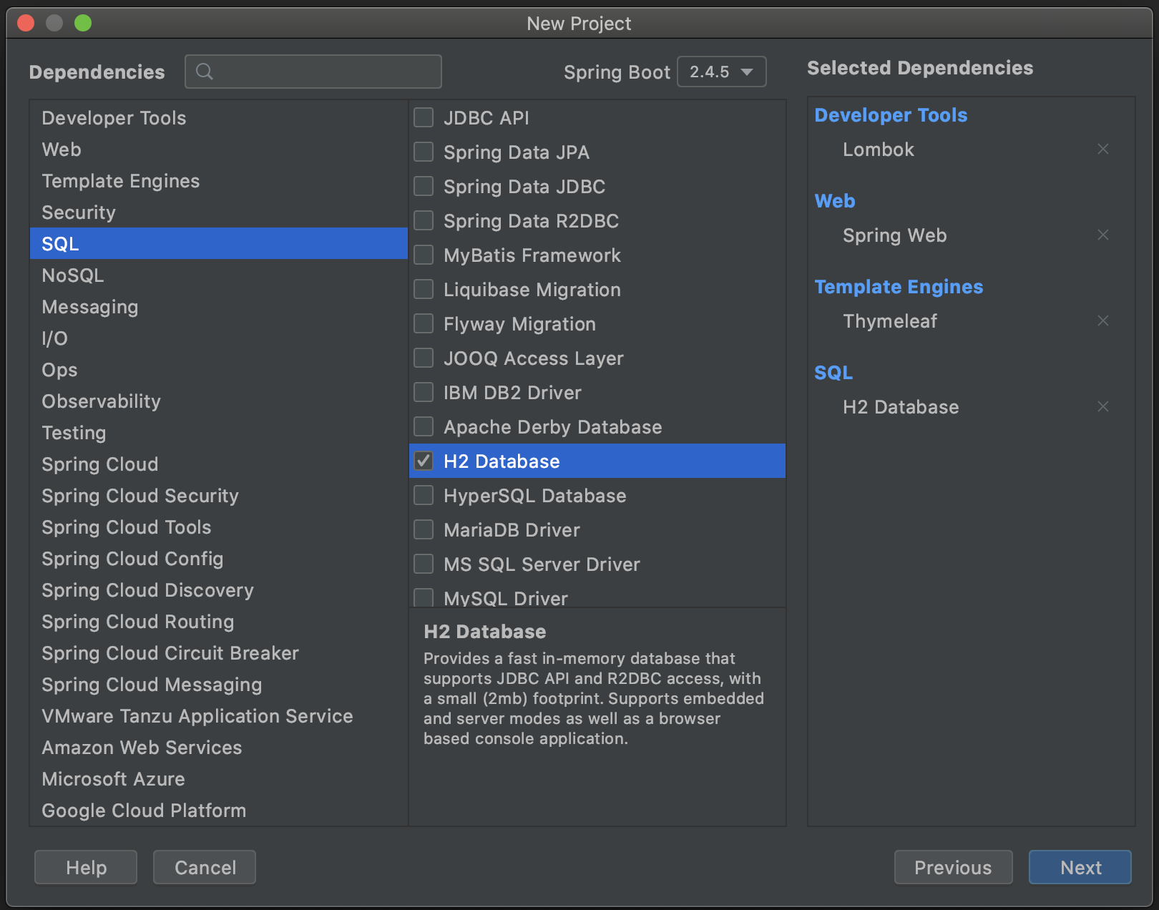Viewport: 1159px width, 910px height.
Task: Open the Observability category
Action: click(x=219, y=401)
